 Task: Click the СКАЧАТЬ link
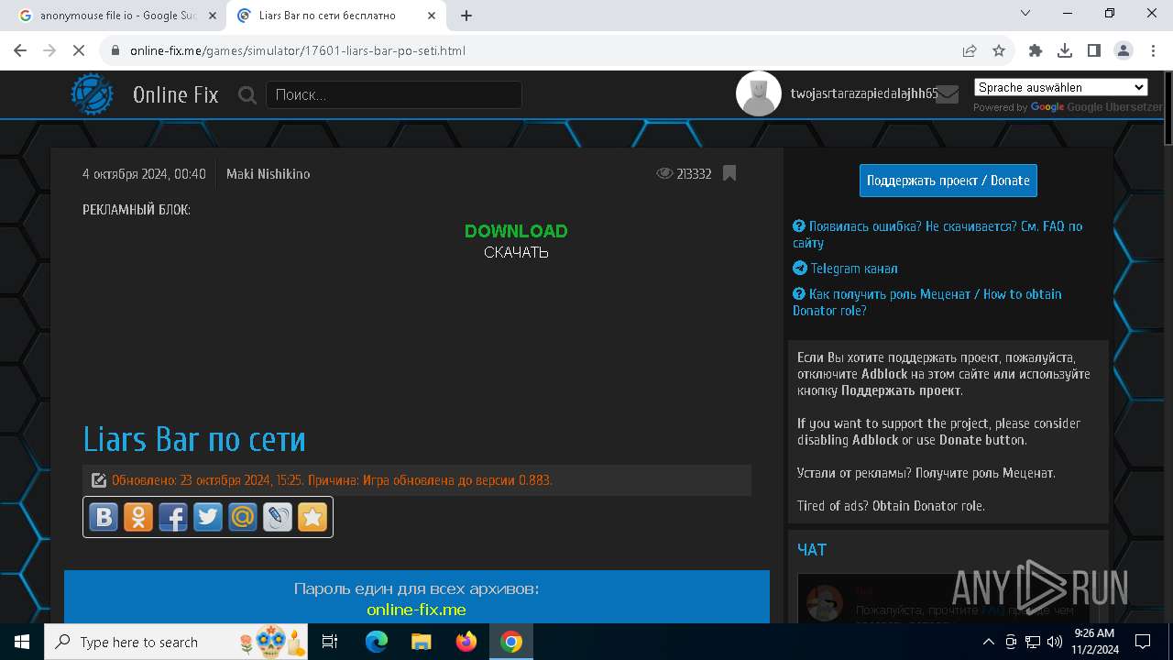coord(516,252)
